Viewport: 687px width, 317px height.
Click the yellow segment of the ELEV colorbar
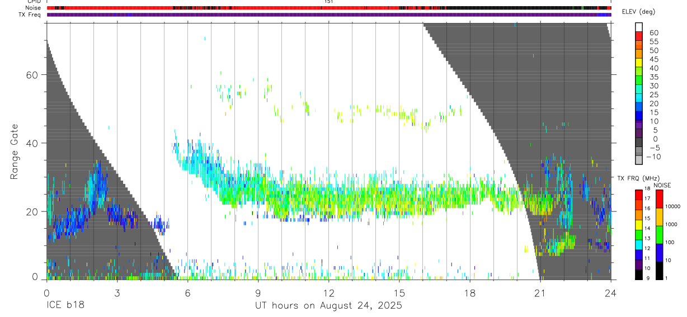tap(639, 63)
